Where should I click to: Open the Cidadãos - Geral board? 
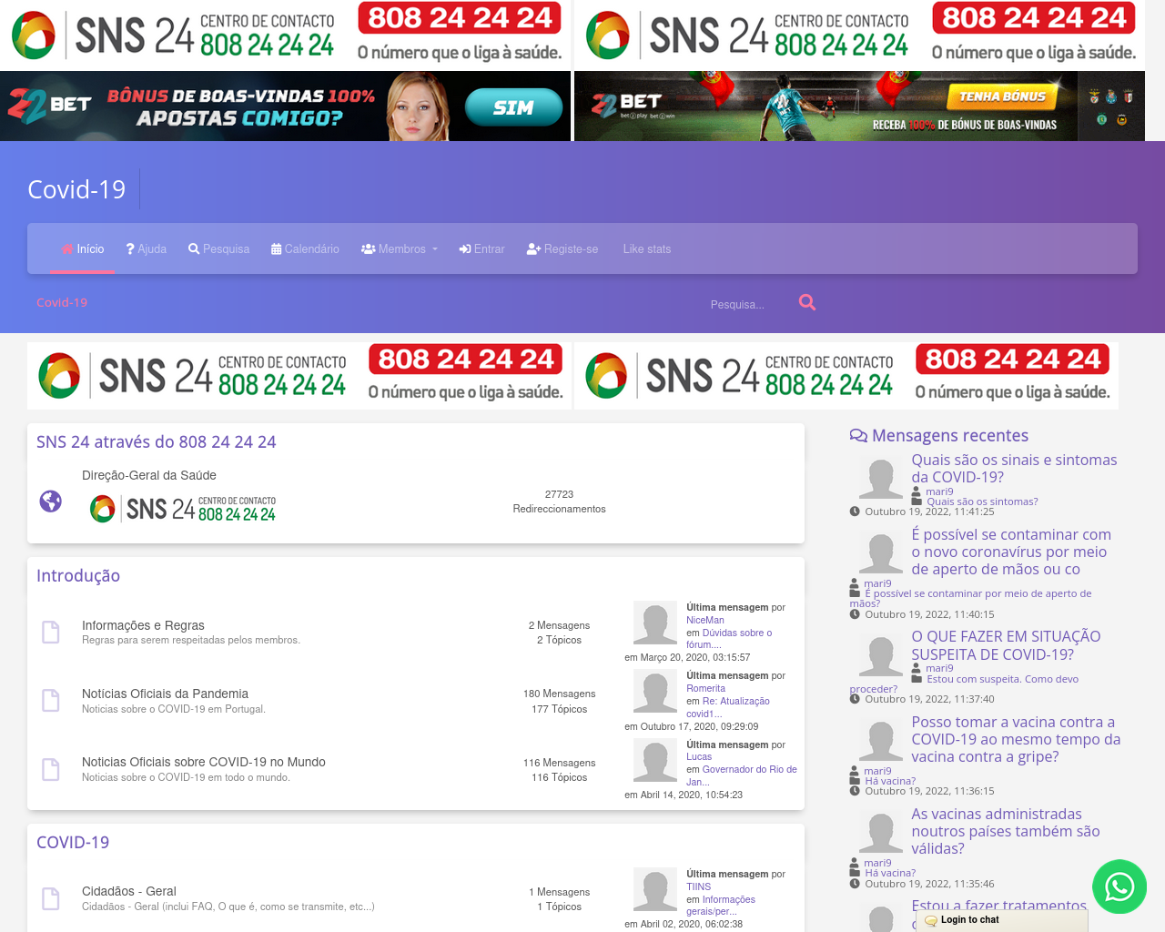click(129, 891)
